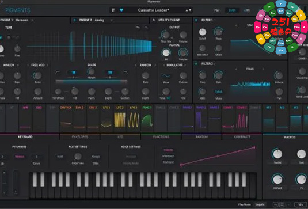Open the LFO tab
308x209 pixels.
120,136
